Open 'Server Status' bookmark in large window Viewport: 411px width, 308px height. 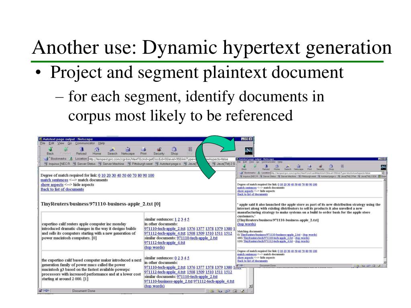tap(84, 164)
